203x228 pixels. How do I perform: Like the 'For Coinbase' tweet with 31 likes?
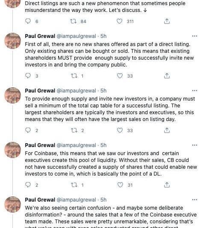point(120,185)
